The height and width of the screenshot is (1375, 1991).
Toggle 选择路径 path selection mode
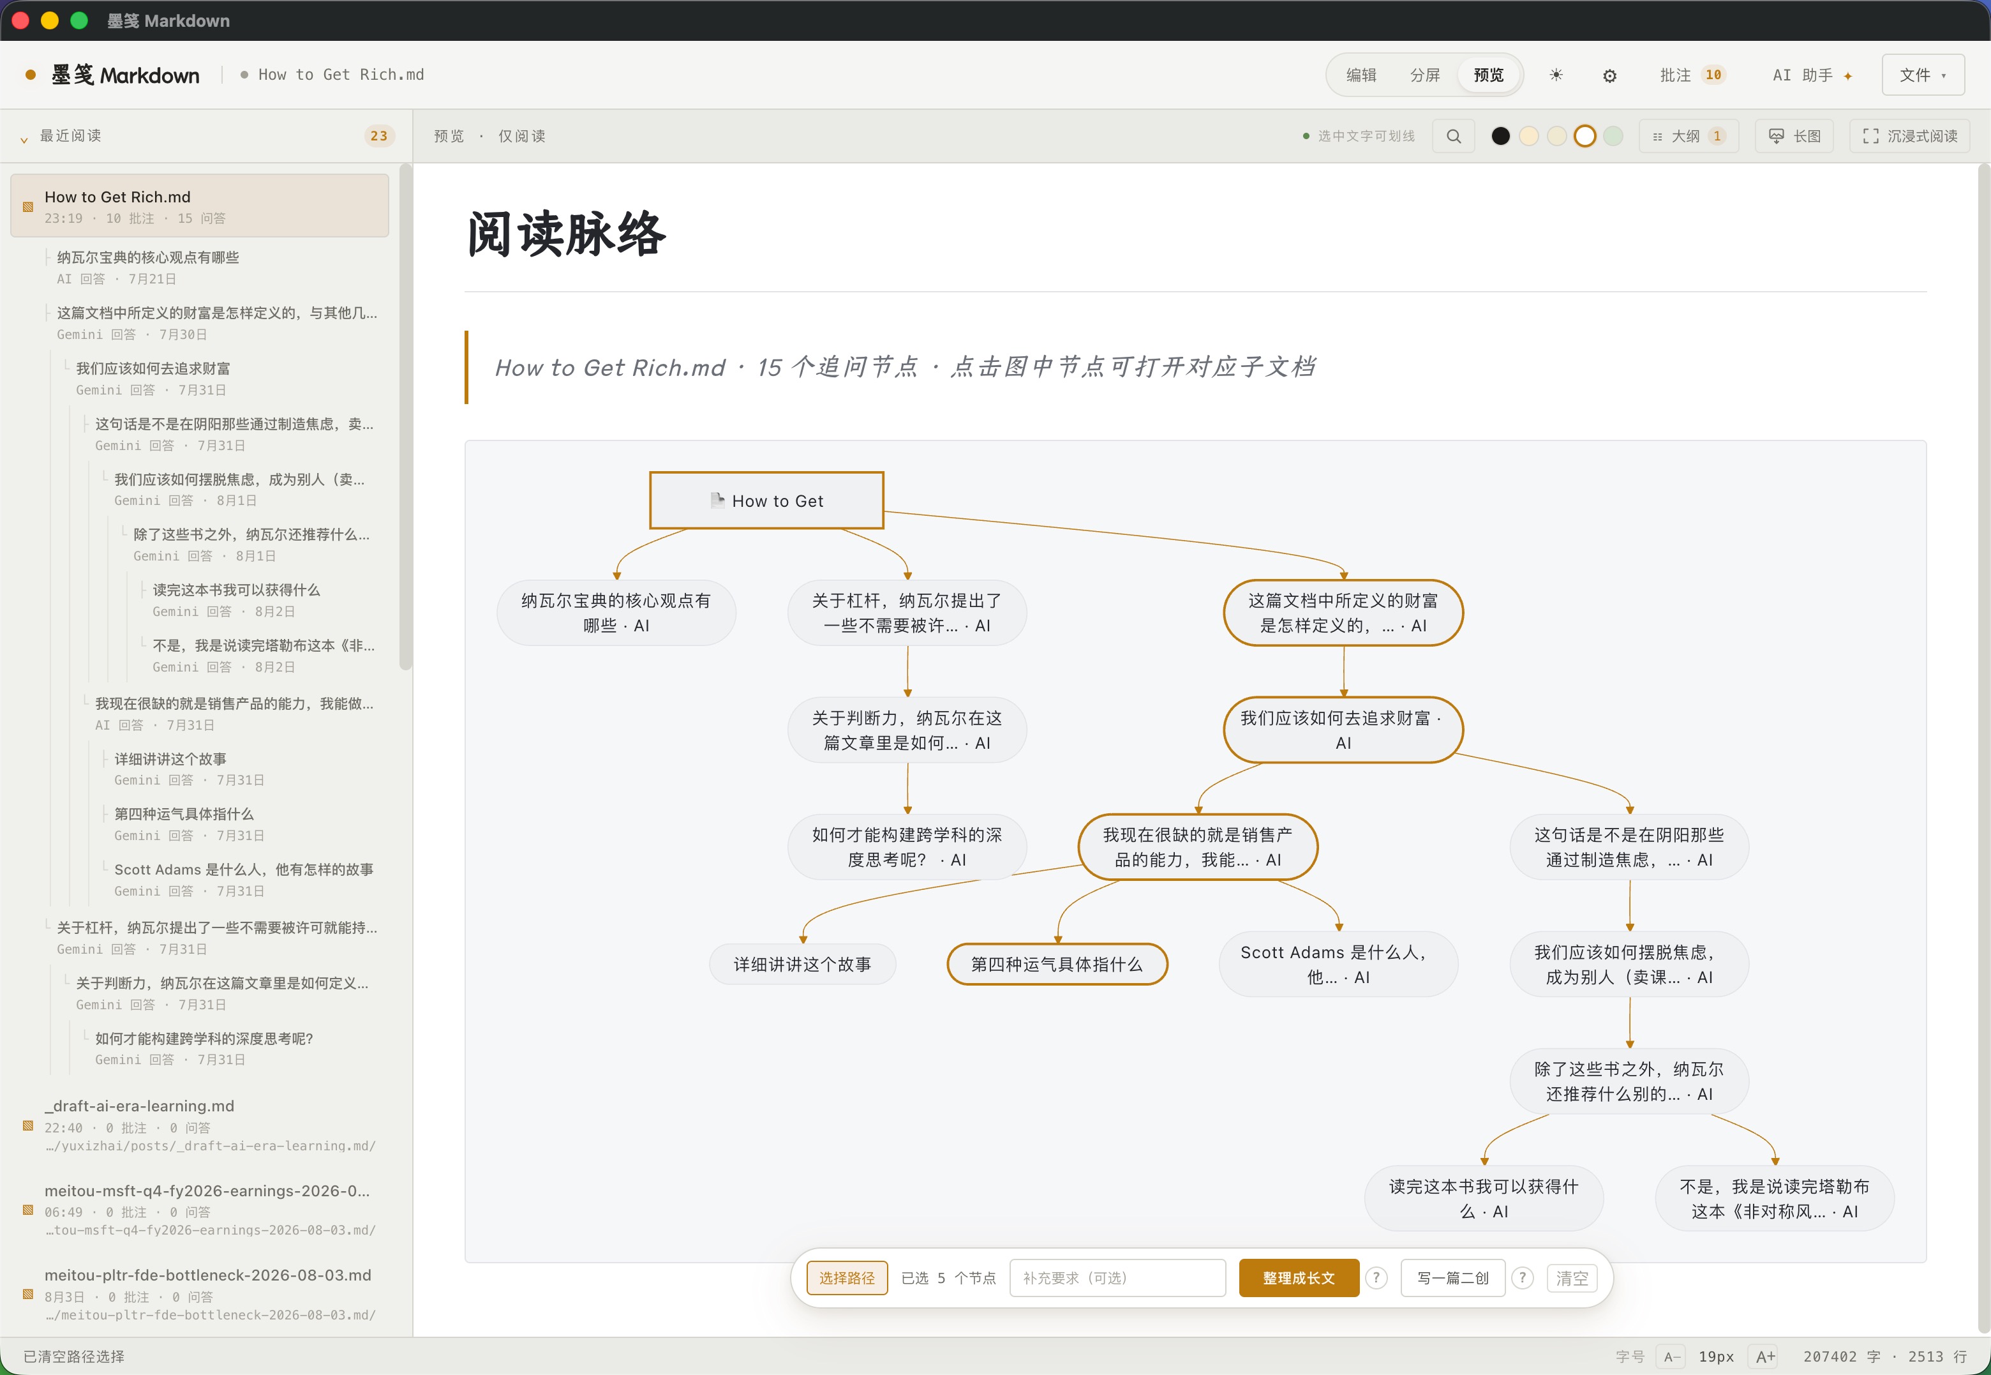[x=847, y=1277]
